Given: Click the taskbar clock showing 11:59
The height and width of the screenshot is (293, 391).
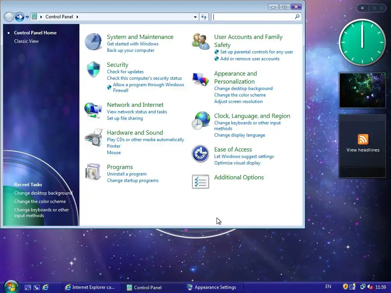Looking at the screenshot, I should click(x=381, y=287).
